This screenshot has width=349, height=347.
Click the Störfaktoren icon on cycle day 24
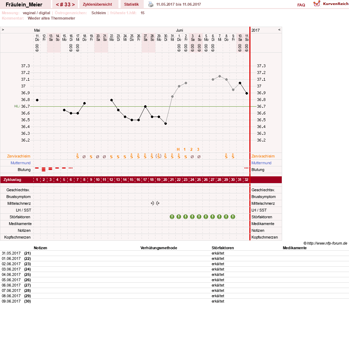[x=192, y=217]
